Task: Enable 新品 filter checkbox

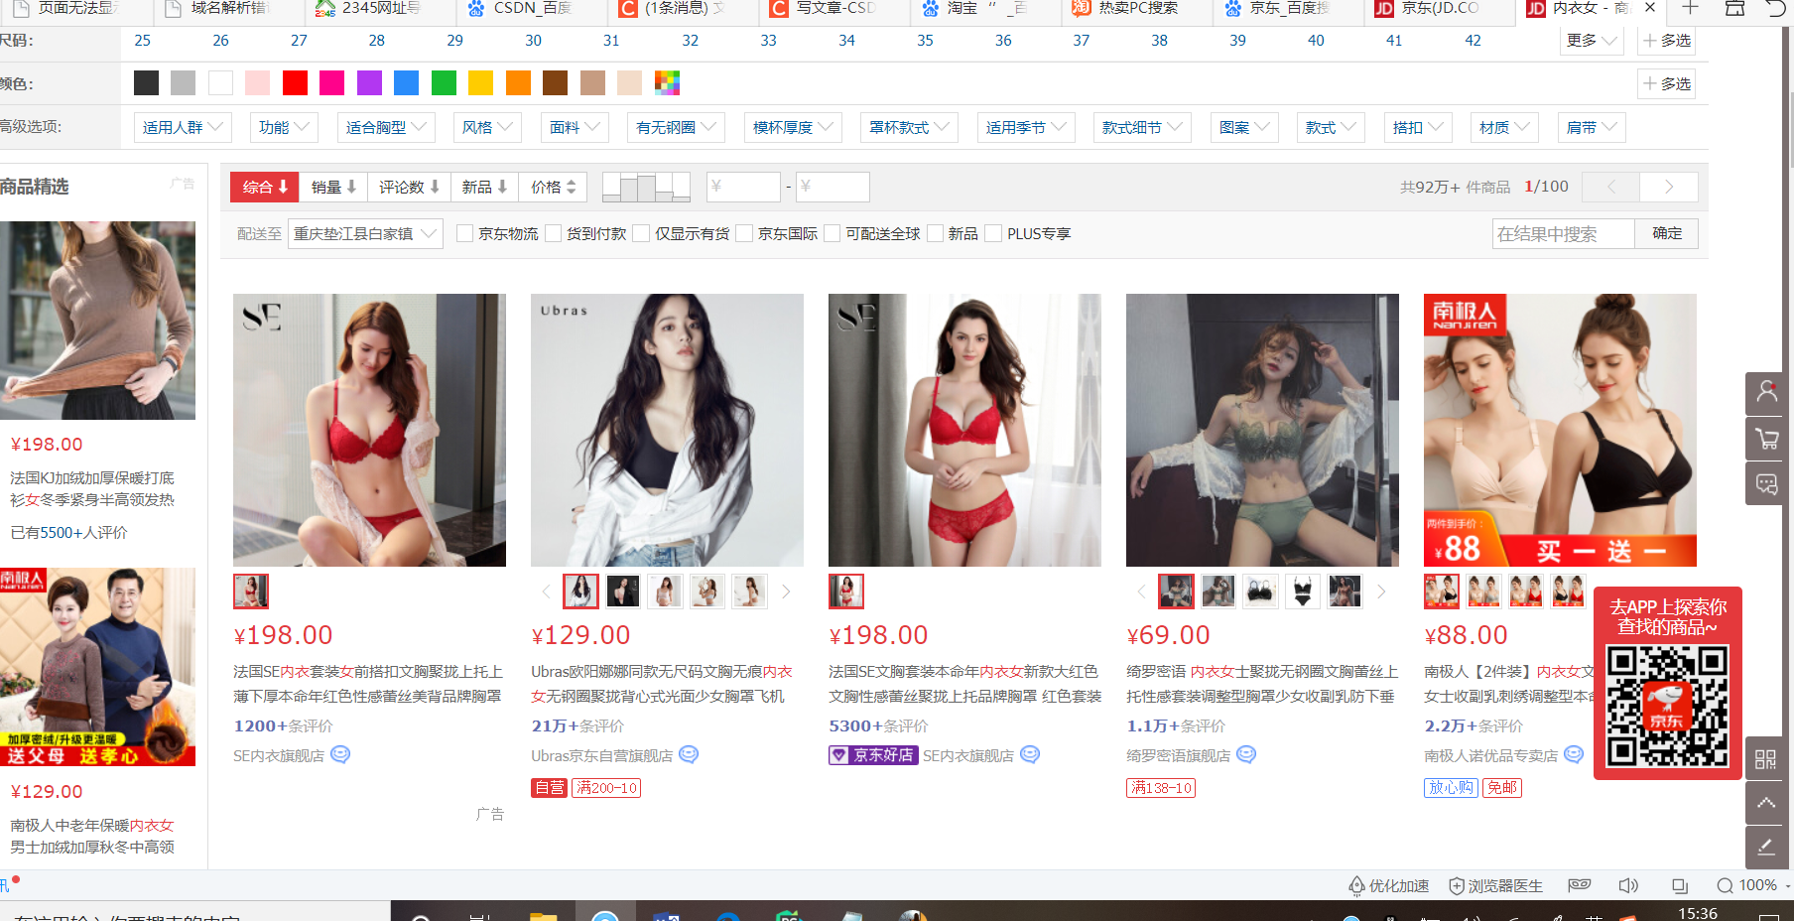Action: [x=934, y=233]
